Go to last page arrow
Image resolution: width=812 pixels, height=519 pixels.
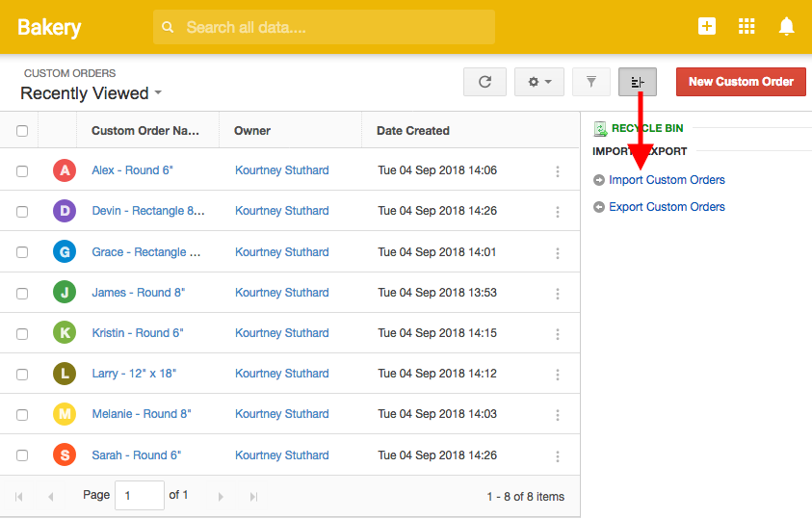coord(253,497)
